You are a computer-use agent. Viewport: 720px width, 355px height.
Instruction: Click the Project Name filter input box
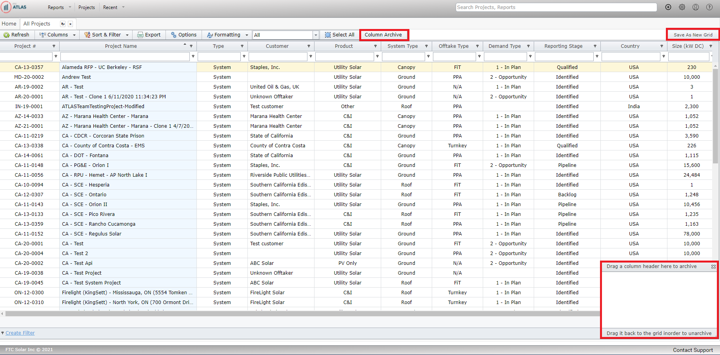point(125,56)
